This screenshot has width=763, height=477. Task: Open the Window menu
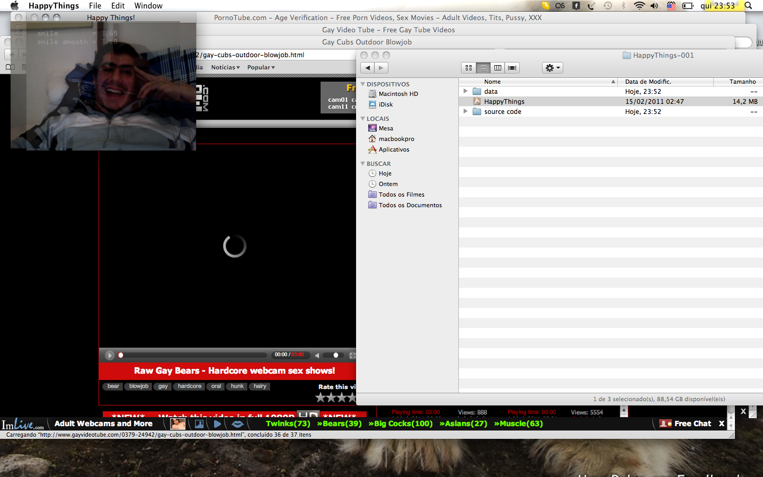point(148,6)
